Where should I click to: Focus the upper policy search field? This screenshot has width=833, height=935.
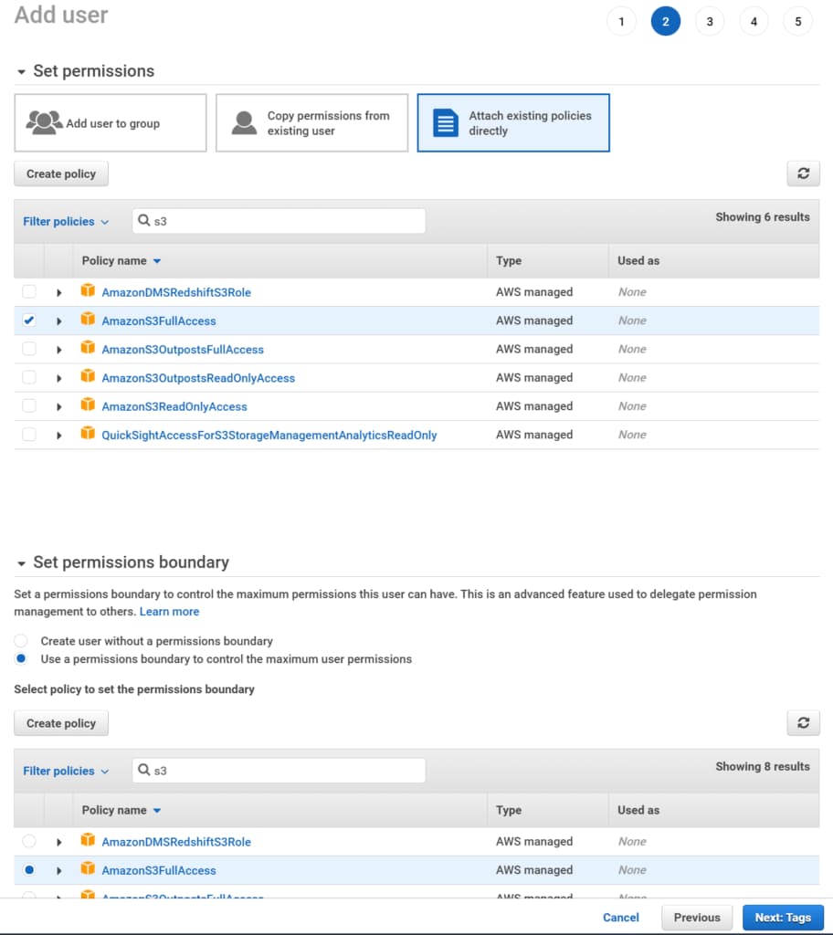click(279, 221)
